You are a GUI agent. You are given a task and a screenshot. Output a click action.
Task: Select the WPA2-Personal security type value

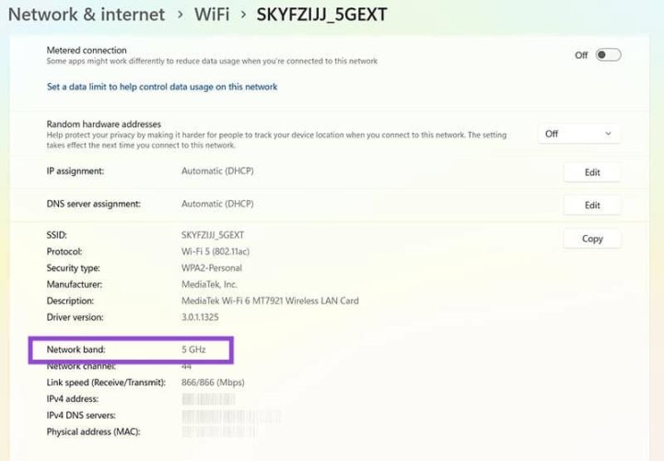pos(212,268)
